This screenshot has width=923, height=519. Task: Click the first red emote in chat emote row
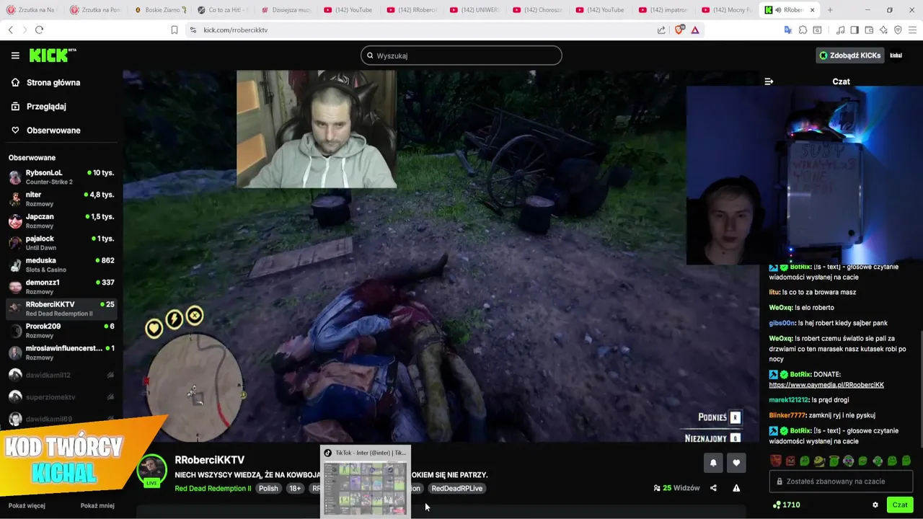coord(776,461)
